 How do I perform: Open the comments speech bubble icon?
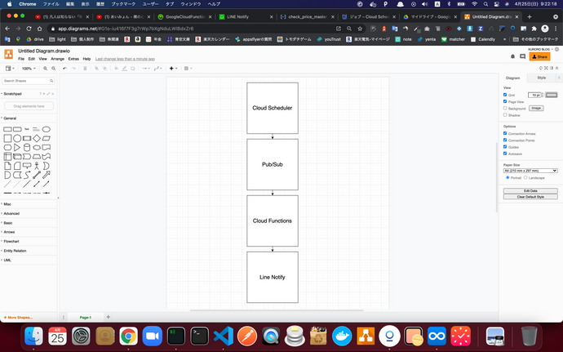(x=522, y=56)
